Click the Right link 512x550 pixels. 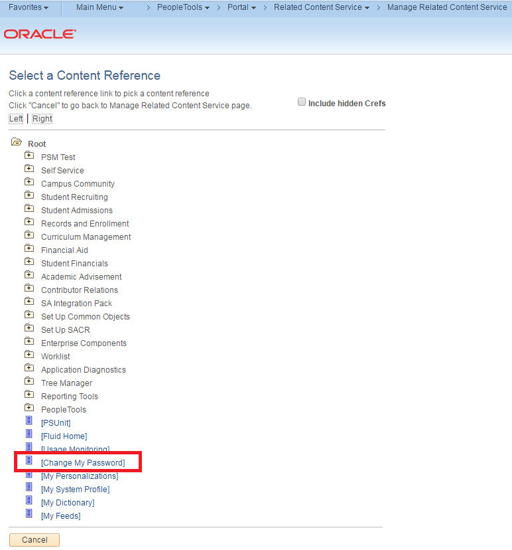(42, 119)
